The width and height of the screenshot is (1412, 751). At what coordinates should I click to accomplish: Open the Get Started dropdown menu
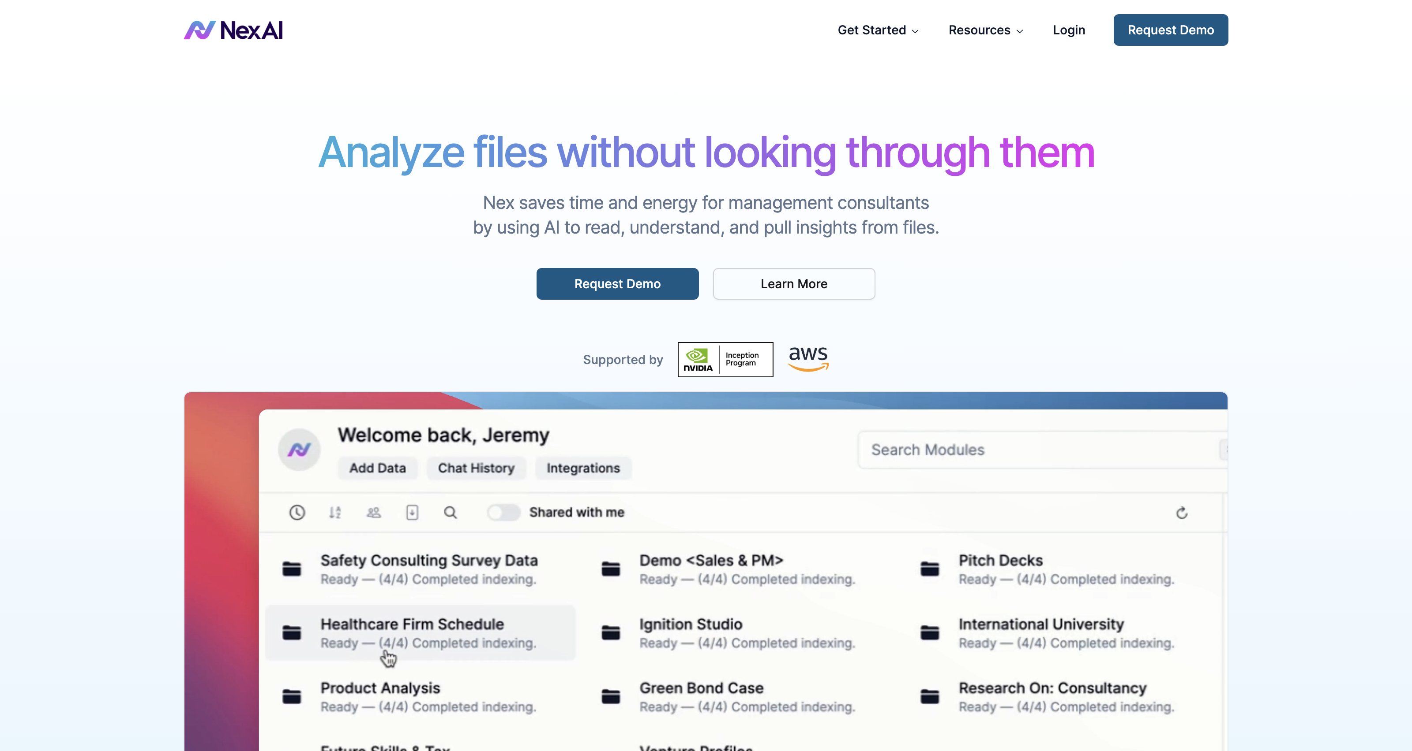[878, 30]
